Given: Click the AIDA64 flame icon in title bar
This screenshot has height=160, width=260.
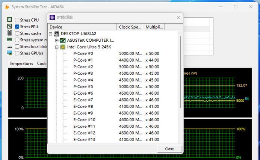Looking at the screenshot, I should click(7, 7).
